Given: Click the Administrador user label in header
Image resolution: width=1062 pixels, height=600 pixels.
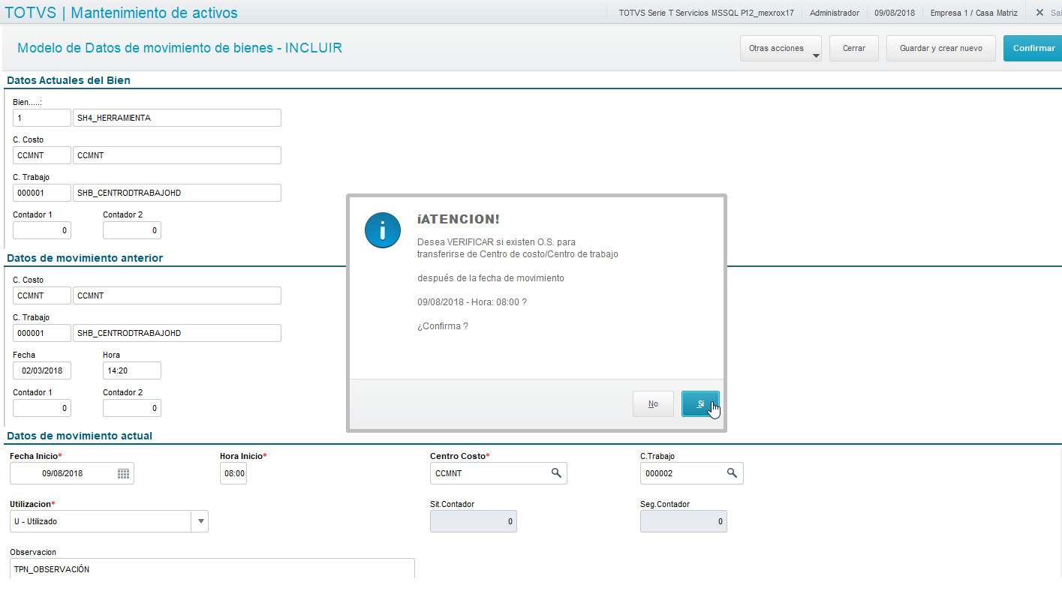Looking at the screenshot, I should pyautogui.click(x=835, y=13).
